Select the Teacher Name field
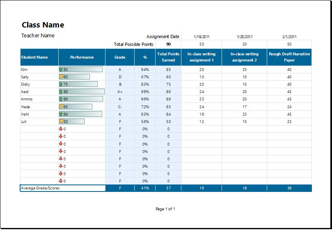This screenshot has height=230, width=332. coord(38,36)
